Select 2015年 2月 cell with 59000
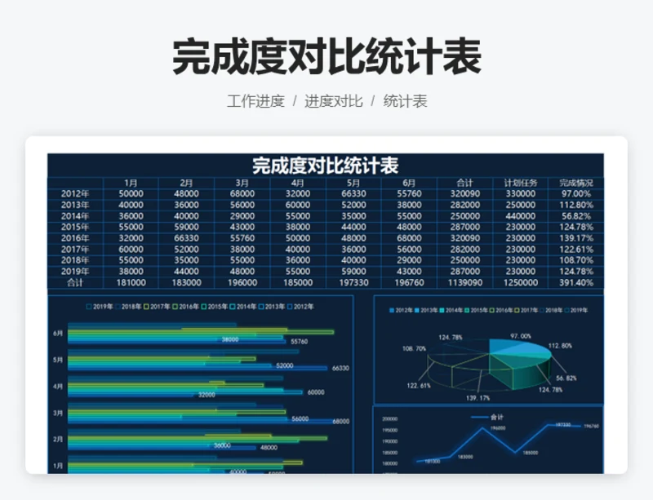The height and width of the screenshot is (500, 653). pyautogui.click(x=186, y=227)
